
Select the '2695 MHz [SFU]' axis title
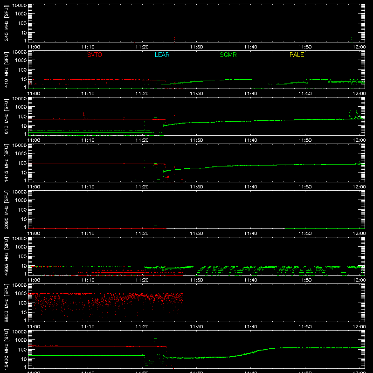(6, 209)
